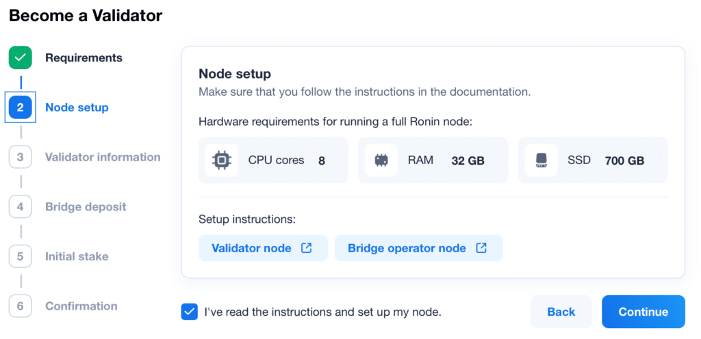Screen dimensions: 701x339
Task: Select the step 3 number badge
Action: [x=20, y=157]
